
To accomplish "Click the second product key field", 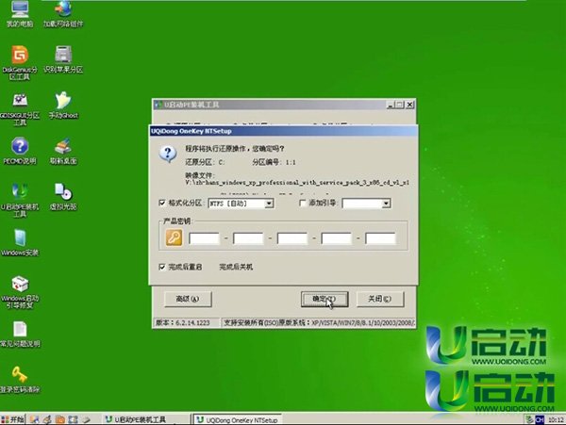I will [x=248, y=238].
